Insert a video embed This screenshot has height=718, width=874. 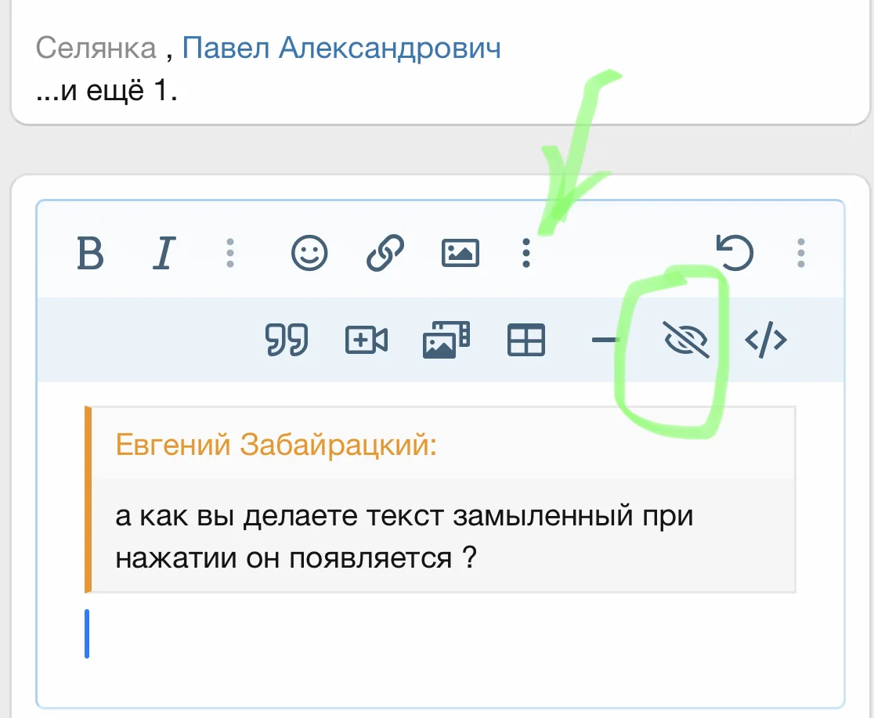[x=367, y=340]
